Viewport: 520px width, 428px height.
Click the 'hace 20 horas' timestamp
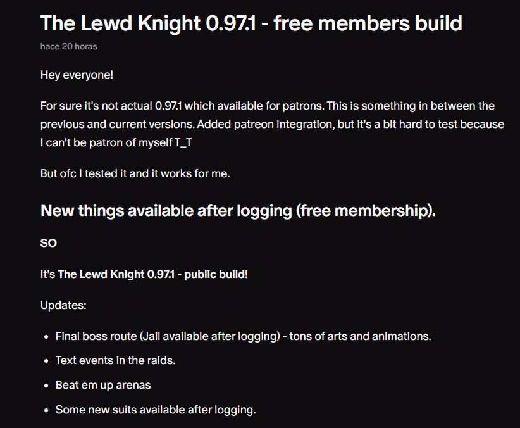pos(69,46)
